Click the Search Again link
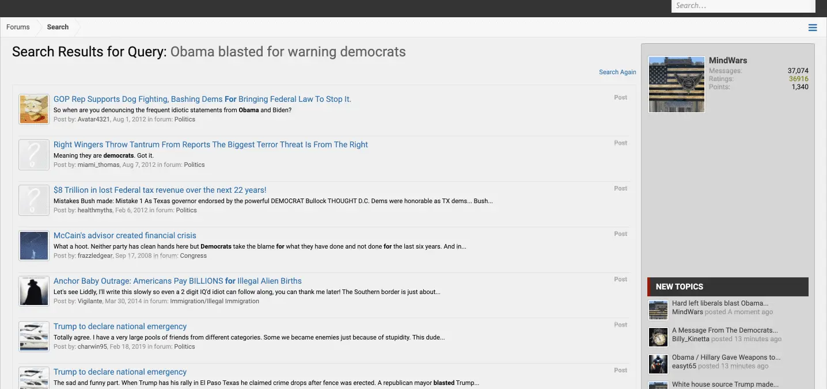The image size is (827, 389). tap(617, 72)
